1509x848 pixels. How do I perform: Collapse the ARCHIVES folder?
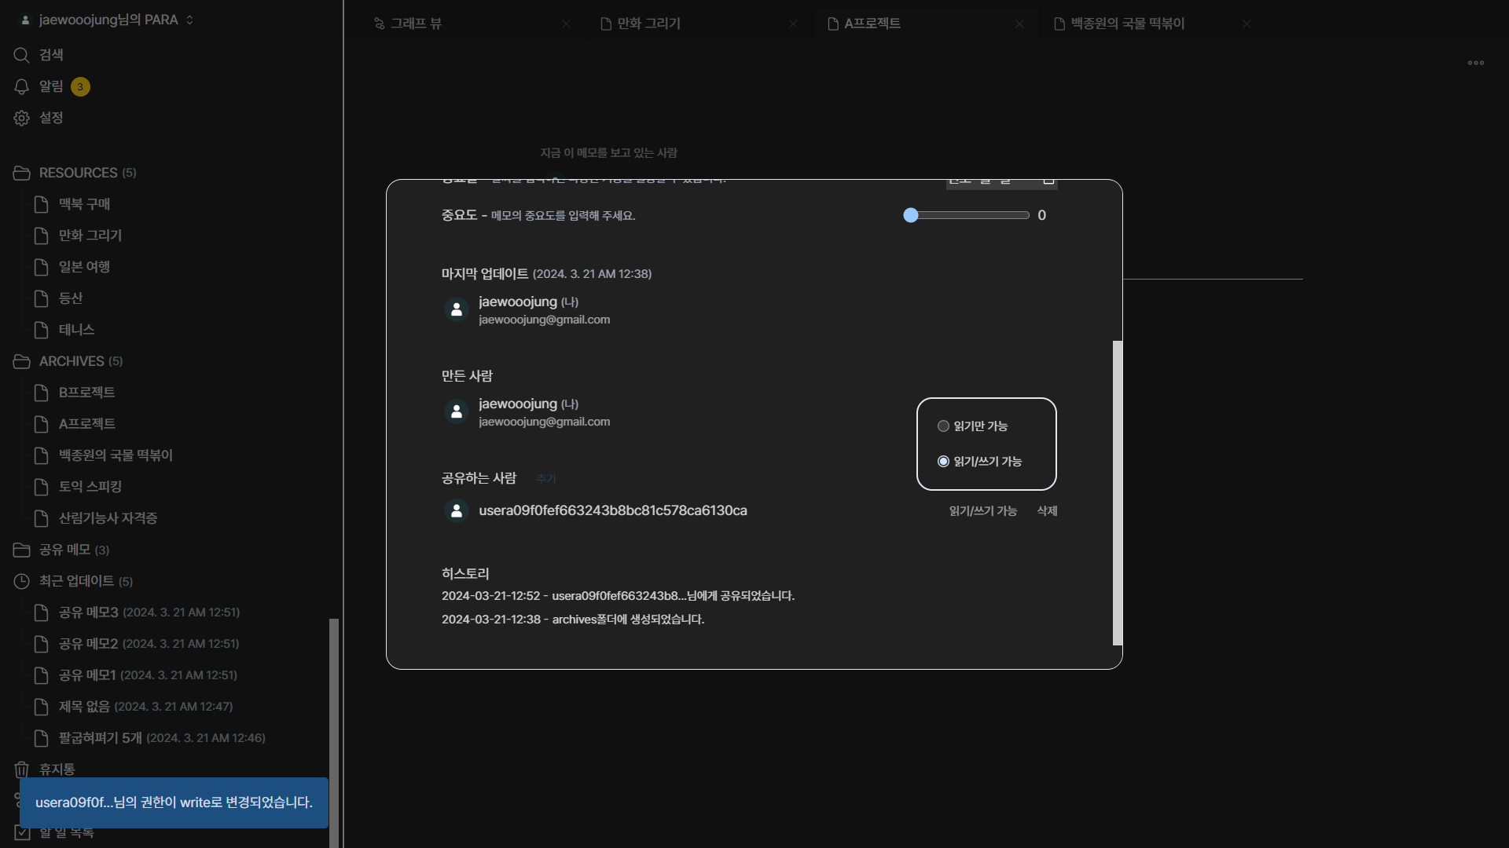(71, 361)
